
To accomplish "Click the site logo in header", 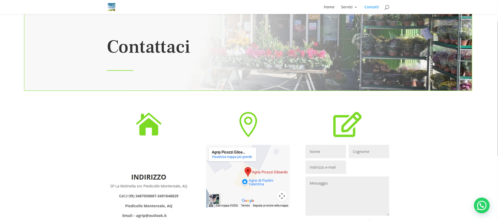I will tap(111, 7).
